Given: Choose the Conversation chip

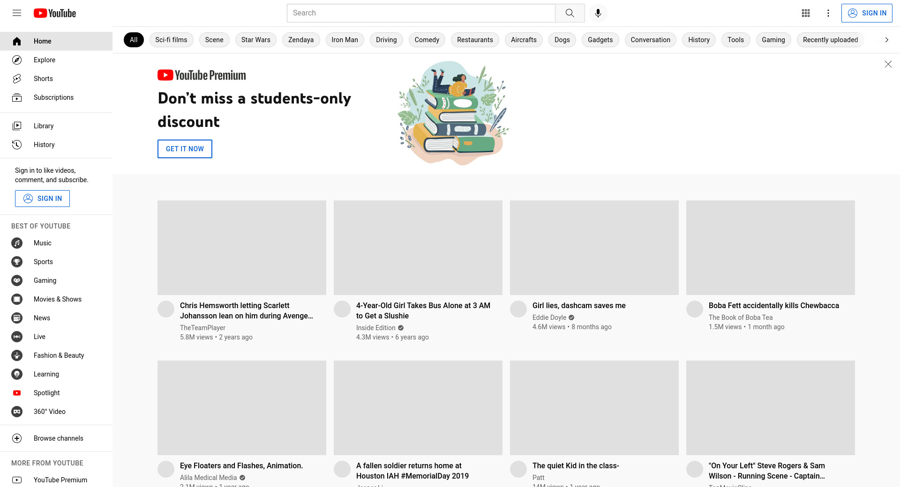Looking at the screenshot, I should (x=651, y=40).
